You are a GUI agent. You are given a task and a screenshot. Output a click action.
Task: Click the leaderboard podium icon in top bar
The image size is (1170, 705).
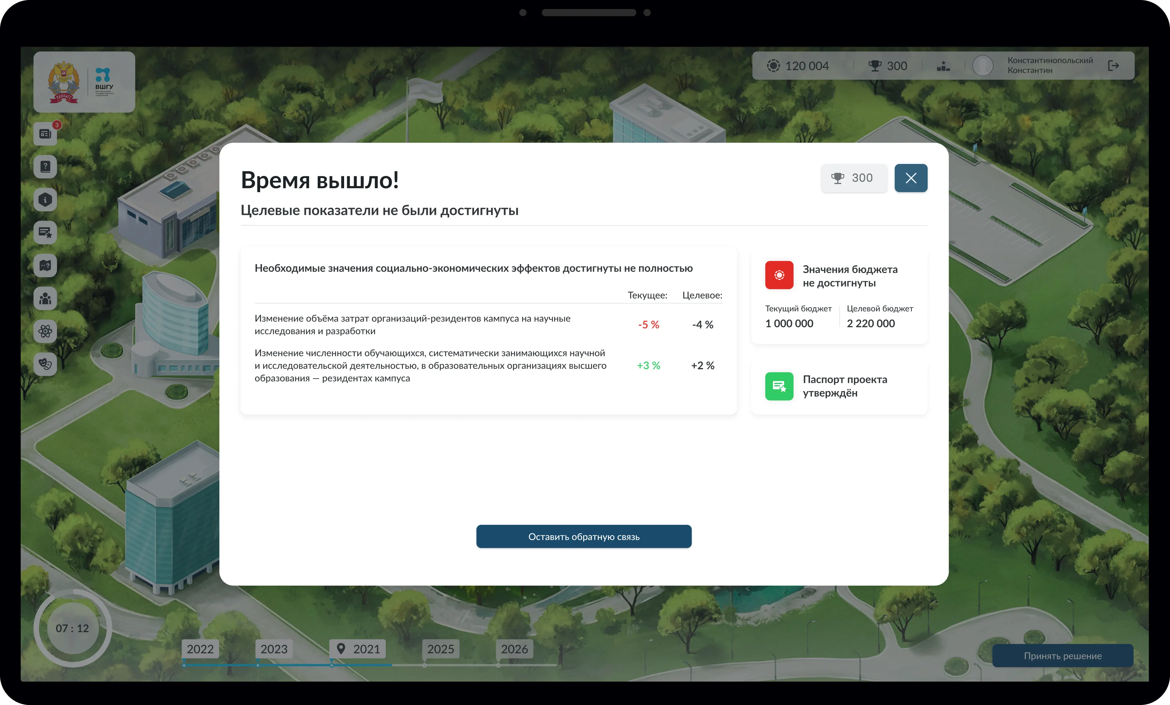(943, 66)
